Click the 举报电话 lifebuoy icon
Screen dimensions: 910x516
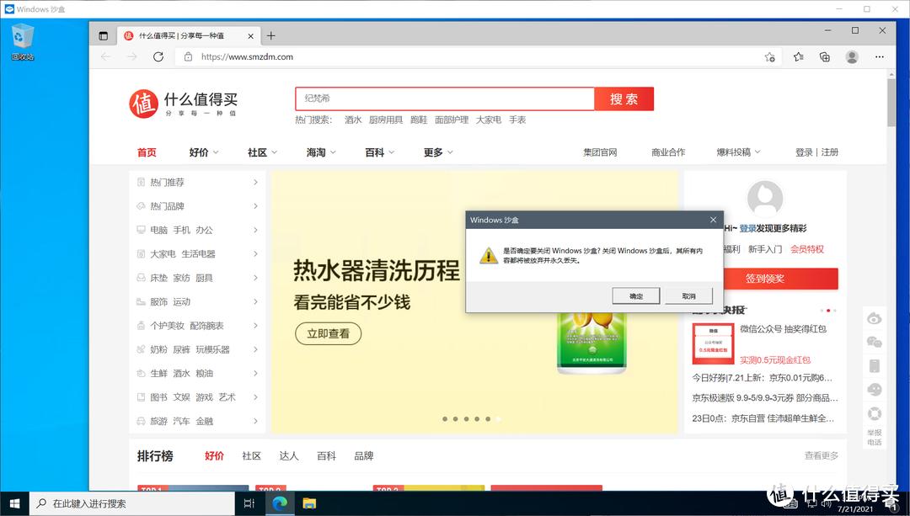pos(874,414)
